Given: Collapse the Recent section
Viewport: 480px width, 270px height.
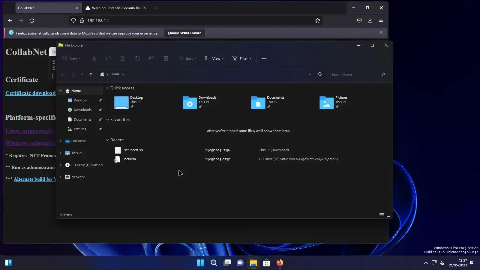Looking at the screenshot, I should tap(107, 140).
